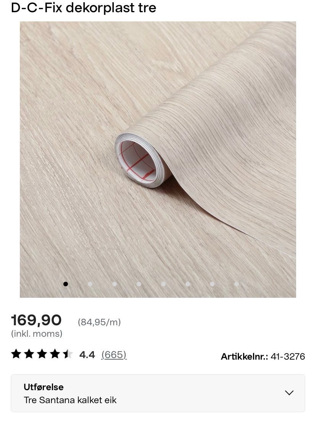316x423 pixels.
Task: Select the first image carousel dot
Action: 66,284
